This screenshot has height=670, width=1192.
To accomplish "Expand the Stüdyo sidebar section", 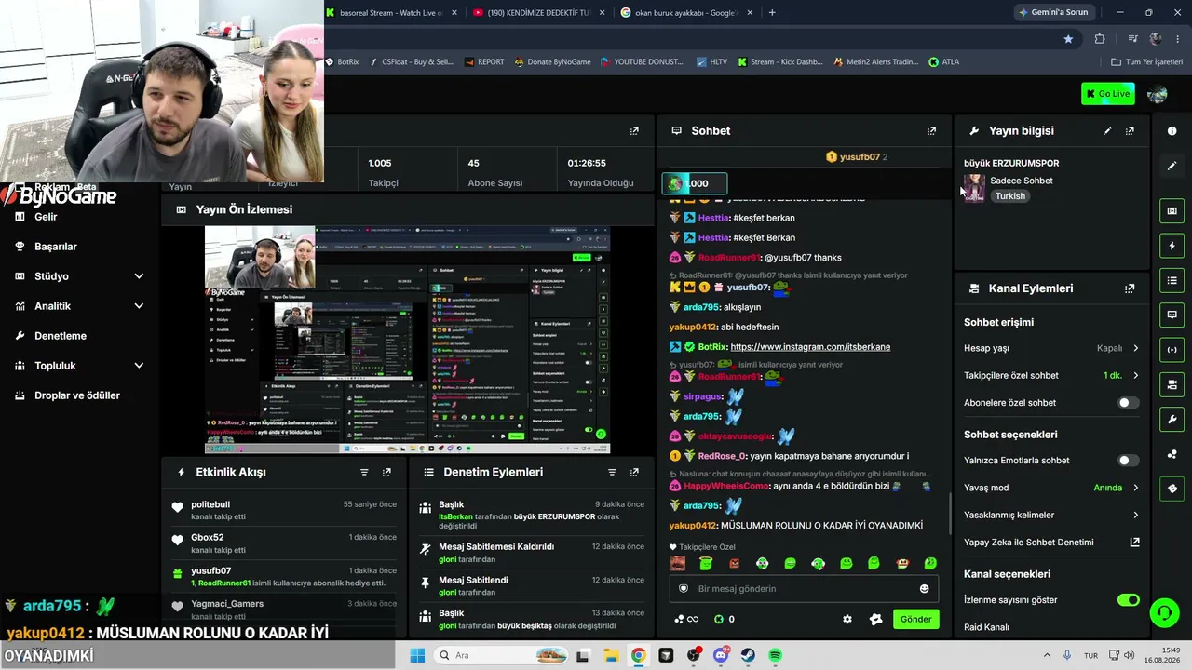I will pos(80,276).
